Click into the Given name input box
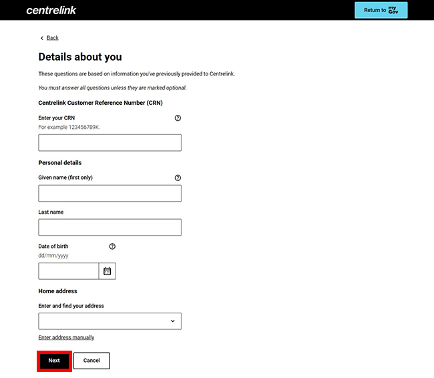 110,194
